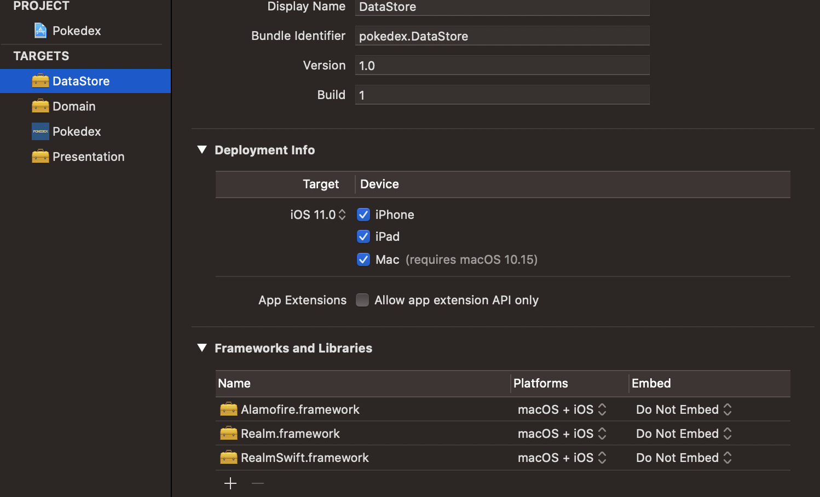Screen dimensions: 820x497
Task: Click the Presentation target toolbox icon
Action: [41, 156]
